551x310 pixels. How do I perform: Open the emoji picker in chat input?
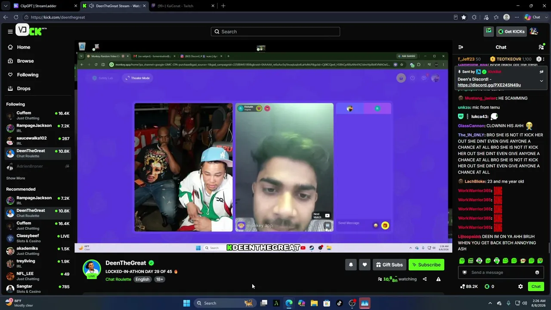coord(537,272)
